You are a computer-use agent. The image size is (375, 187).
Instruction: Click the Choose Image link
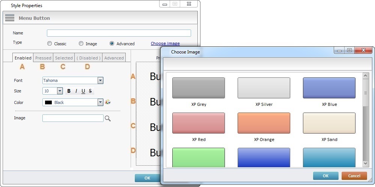165,43
